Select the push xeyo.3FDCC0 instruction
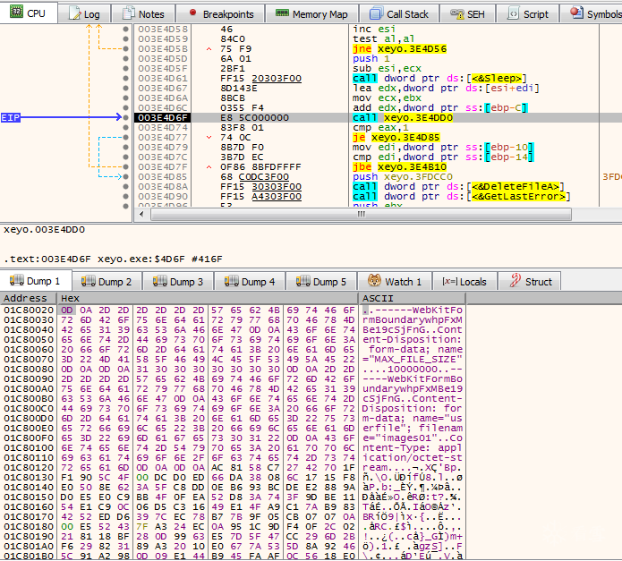Image resolution: width=622 pixels, height=561 pixels. 403,176
